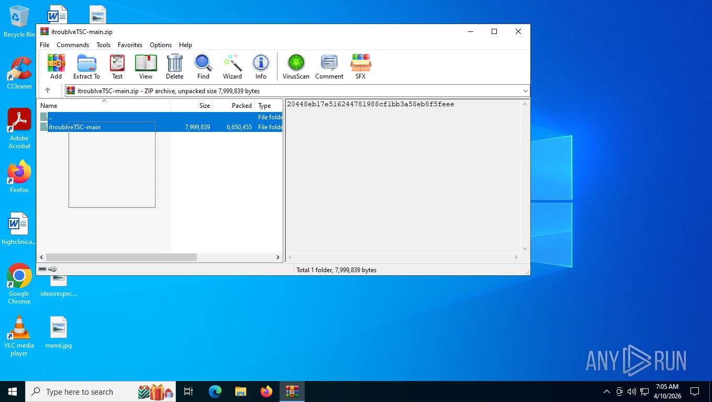
Task: Click the volume speaker tray icon
Action: point(632,392)
